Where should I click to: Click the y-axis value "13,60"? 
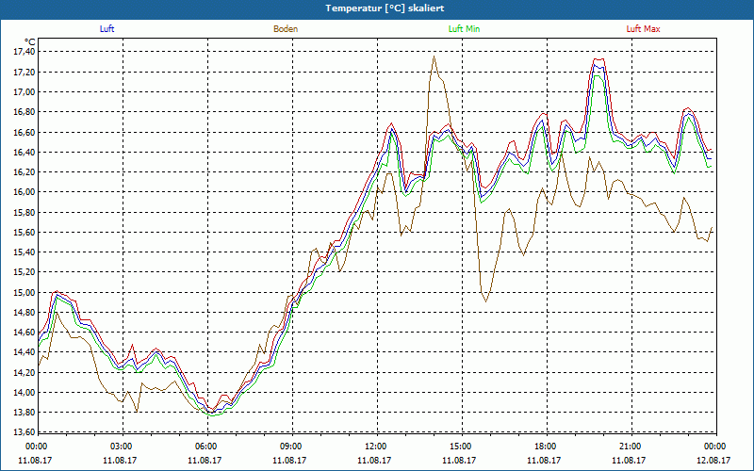click(x=25, y=432)
